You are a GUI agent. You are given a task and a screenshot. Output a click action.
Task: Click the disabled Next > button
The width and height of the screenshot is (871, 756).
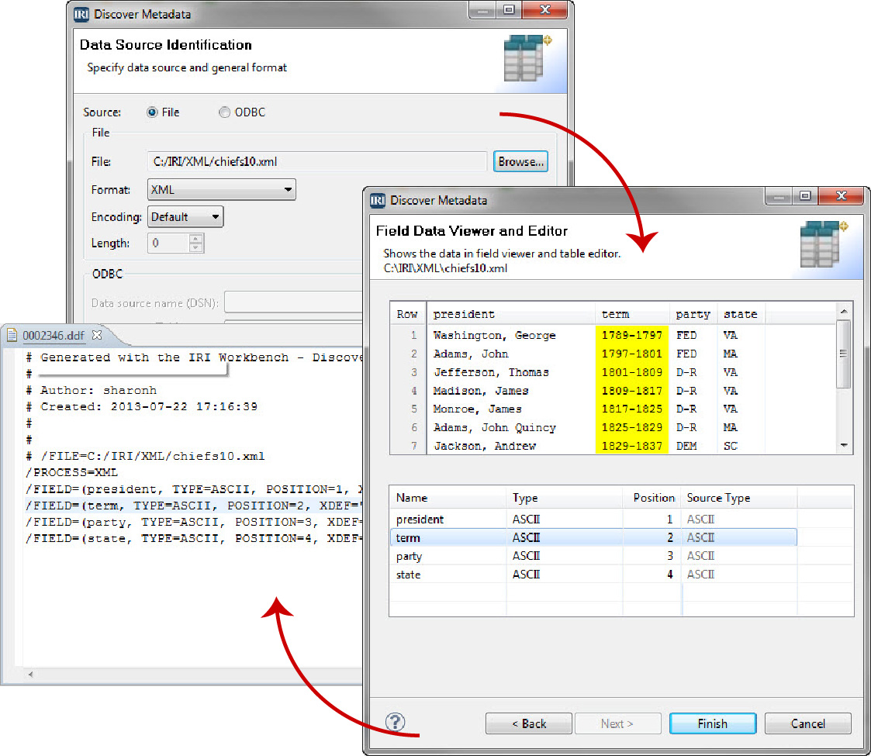tap(617, 723)
